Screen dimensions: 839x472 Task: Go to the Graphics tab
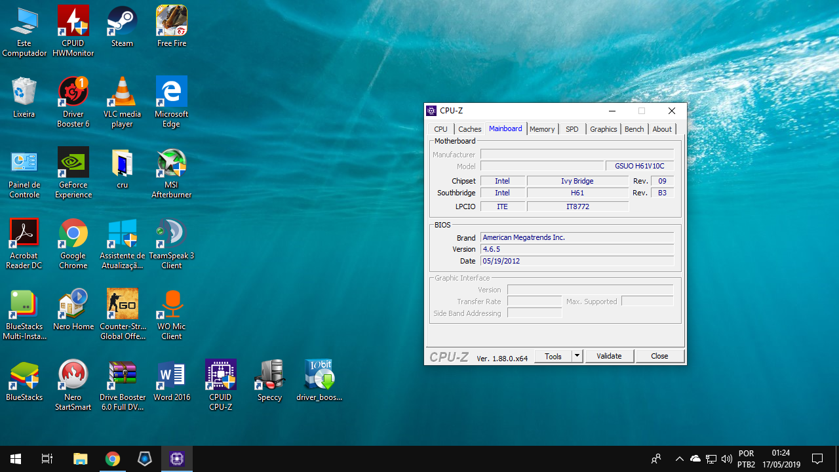tap(603, 129)
